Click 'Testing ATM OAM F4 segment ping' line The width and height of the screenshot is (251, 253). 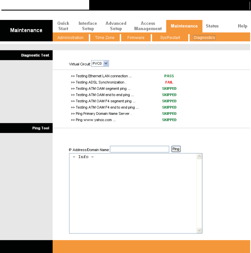coord(103,101)
